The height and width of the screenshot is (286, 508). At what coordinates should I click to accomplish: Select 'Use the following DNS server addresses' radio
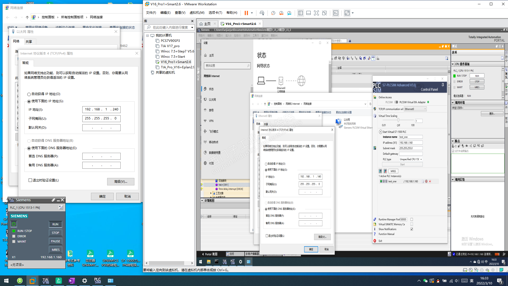tap(29, 148)
